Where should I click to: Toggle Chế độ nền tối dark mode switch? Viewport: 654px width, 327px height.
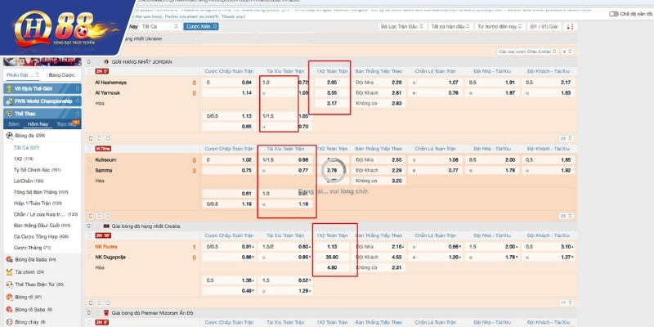pos(614,14)
